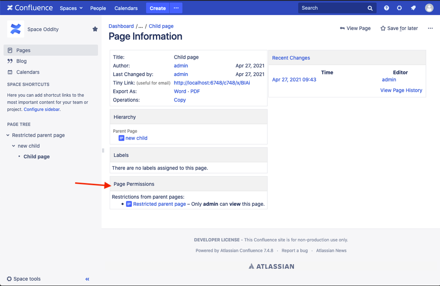
Task: Click page icon beside Restricted parent page
Action: coord(129,204)
